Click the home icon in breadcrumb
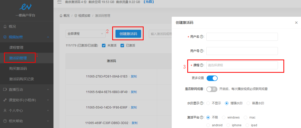The image size is (301, 128). point(61,16)
